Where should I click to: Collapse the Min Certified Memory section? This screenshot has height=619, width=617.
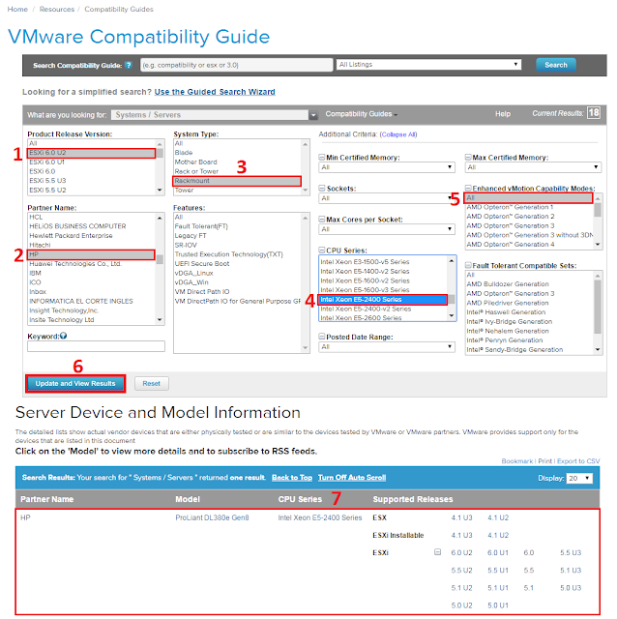(x=322, y=157)
